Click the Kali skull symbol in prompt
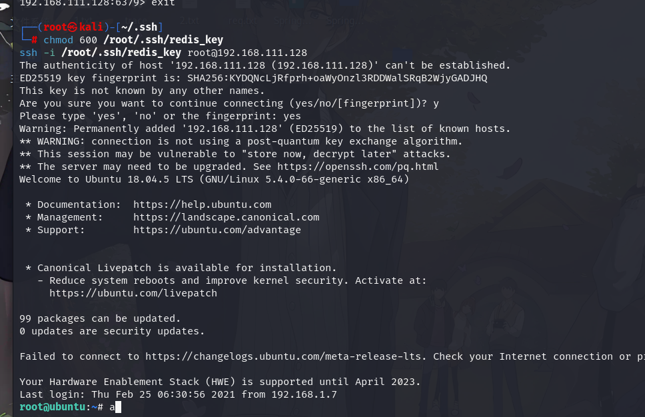Image resolution: width=645 pixels, height=417 pixels. tap(73, 27)
